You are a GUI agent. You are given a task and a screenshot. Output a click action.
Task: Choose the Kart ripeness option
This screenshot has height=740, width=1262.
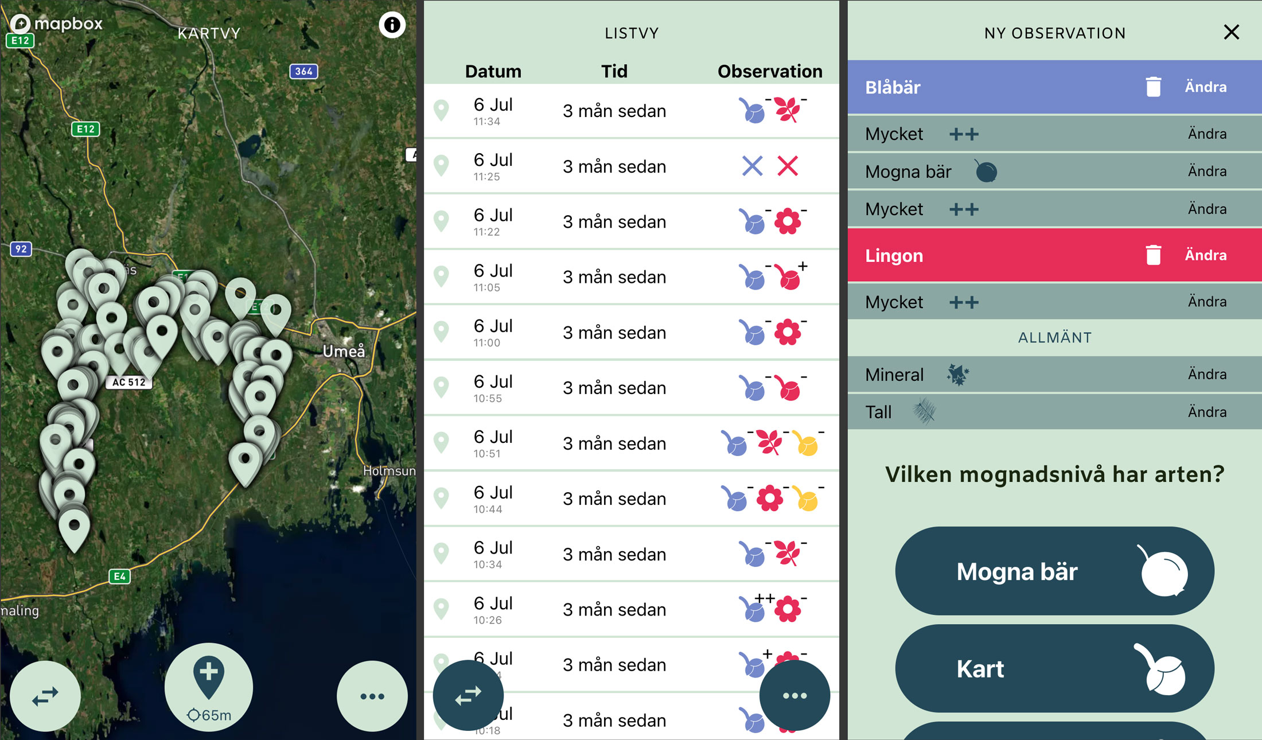[1054, 669]
